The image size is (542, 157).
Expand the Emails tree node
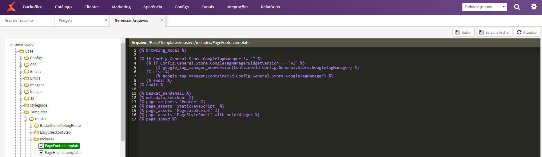click(x=21, y=72)
